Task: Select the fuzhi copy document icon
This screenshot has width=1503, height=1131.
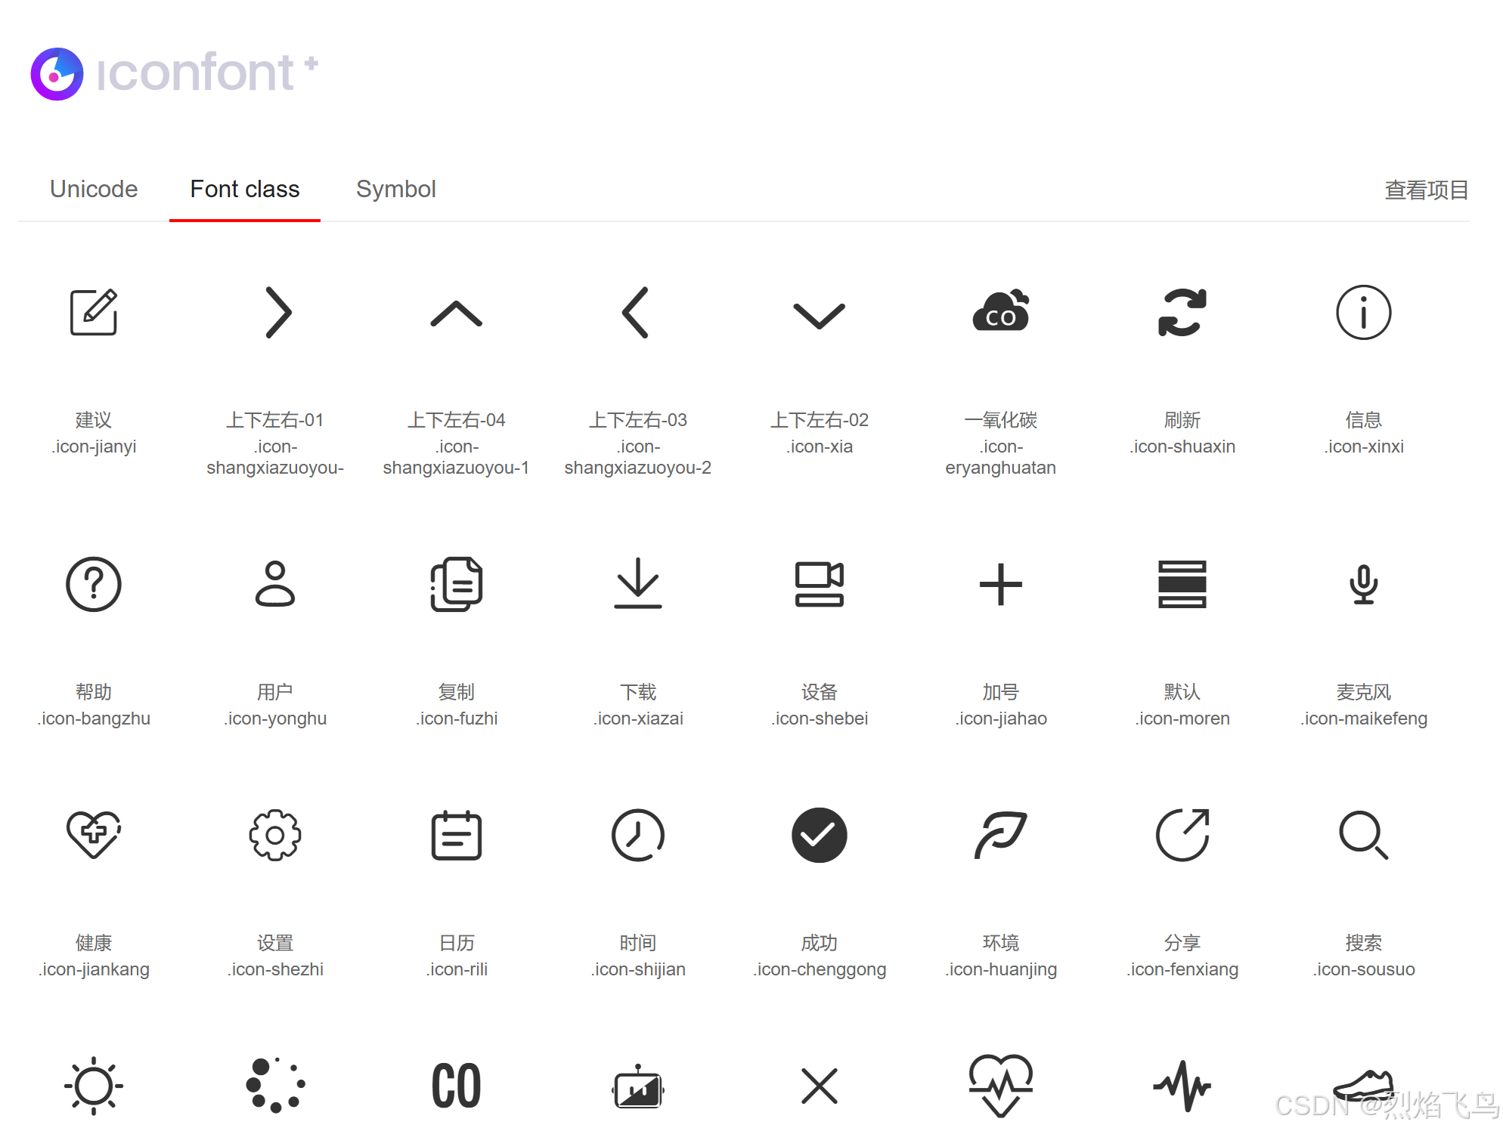Action: click(457, 584)
